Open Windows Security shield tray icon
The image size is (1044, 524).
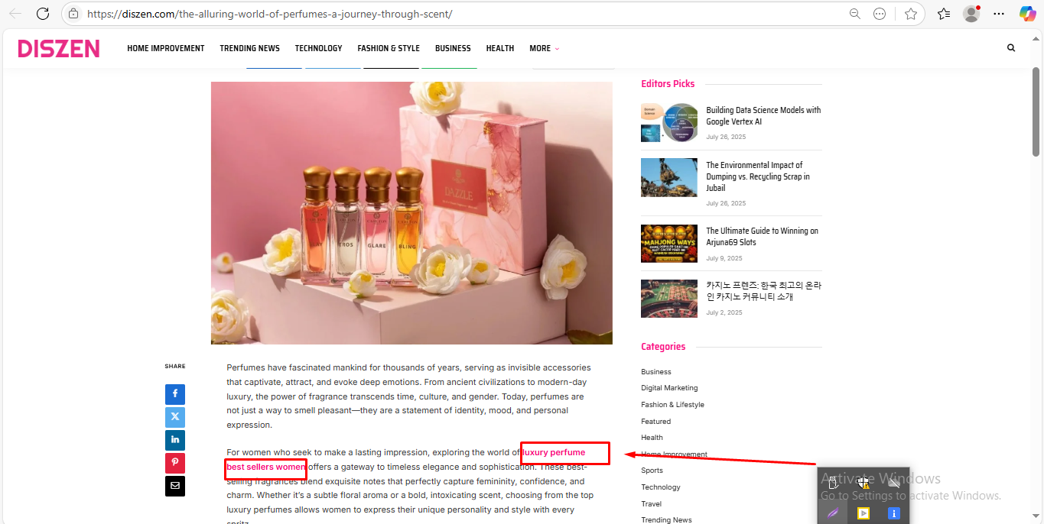click(x=863, y=482)
